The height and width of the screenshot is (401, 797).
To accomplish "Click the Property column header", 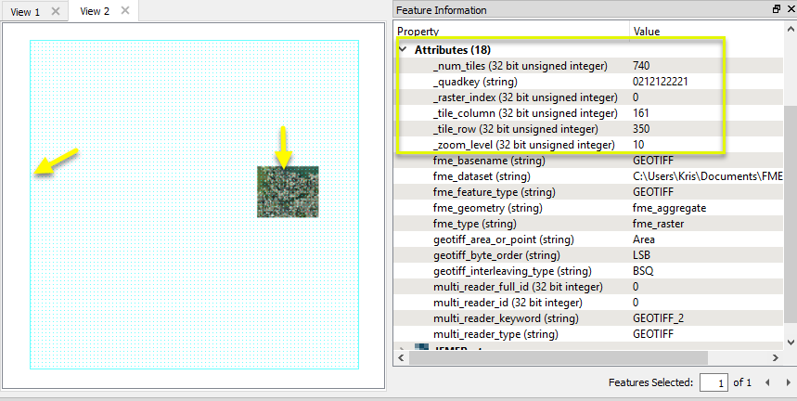I will [x=511, y=31].
